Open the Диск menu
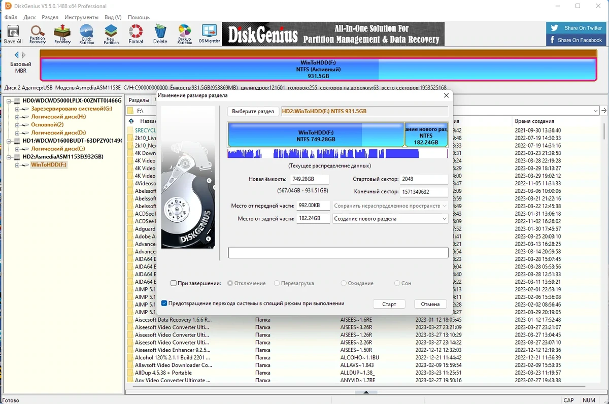This screenshot has height=404, width=609. [29, 17]
